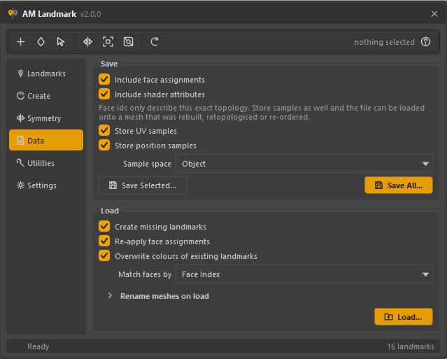Open the Create tab
447x359 pixels.
pyautogui.click(x=46, y=96)
